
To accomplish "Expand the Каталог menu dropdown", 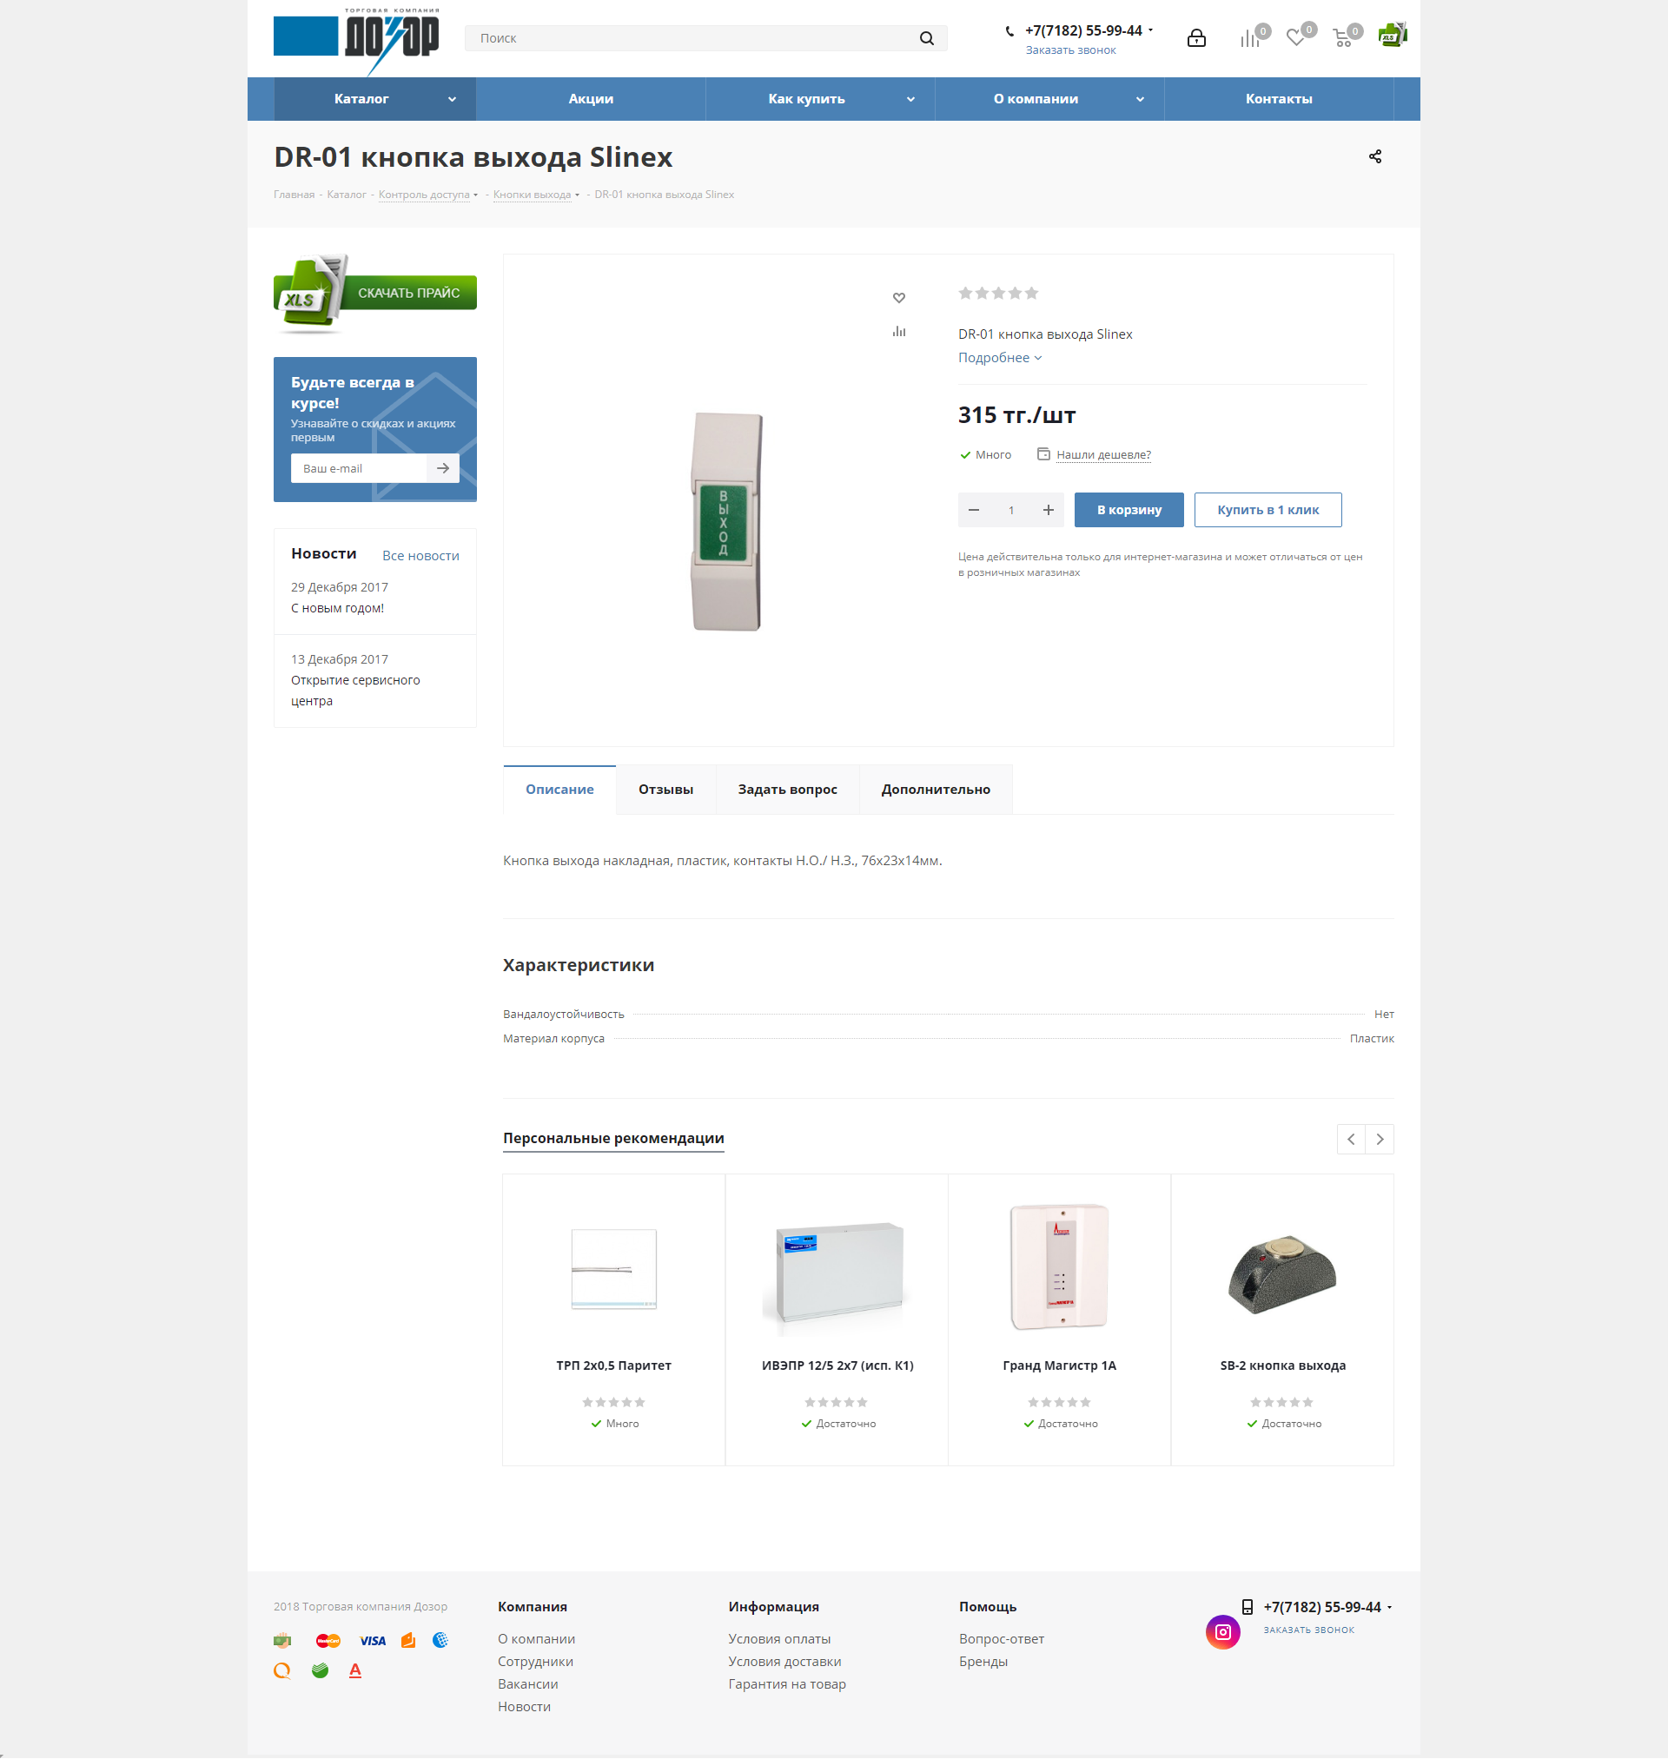I will click(x=452, y=100).
